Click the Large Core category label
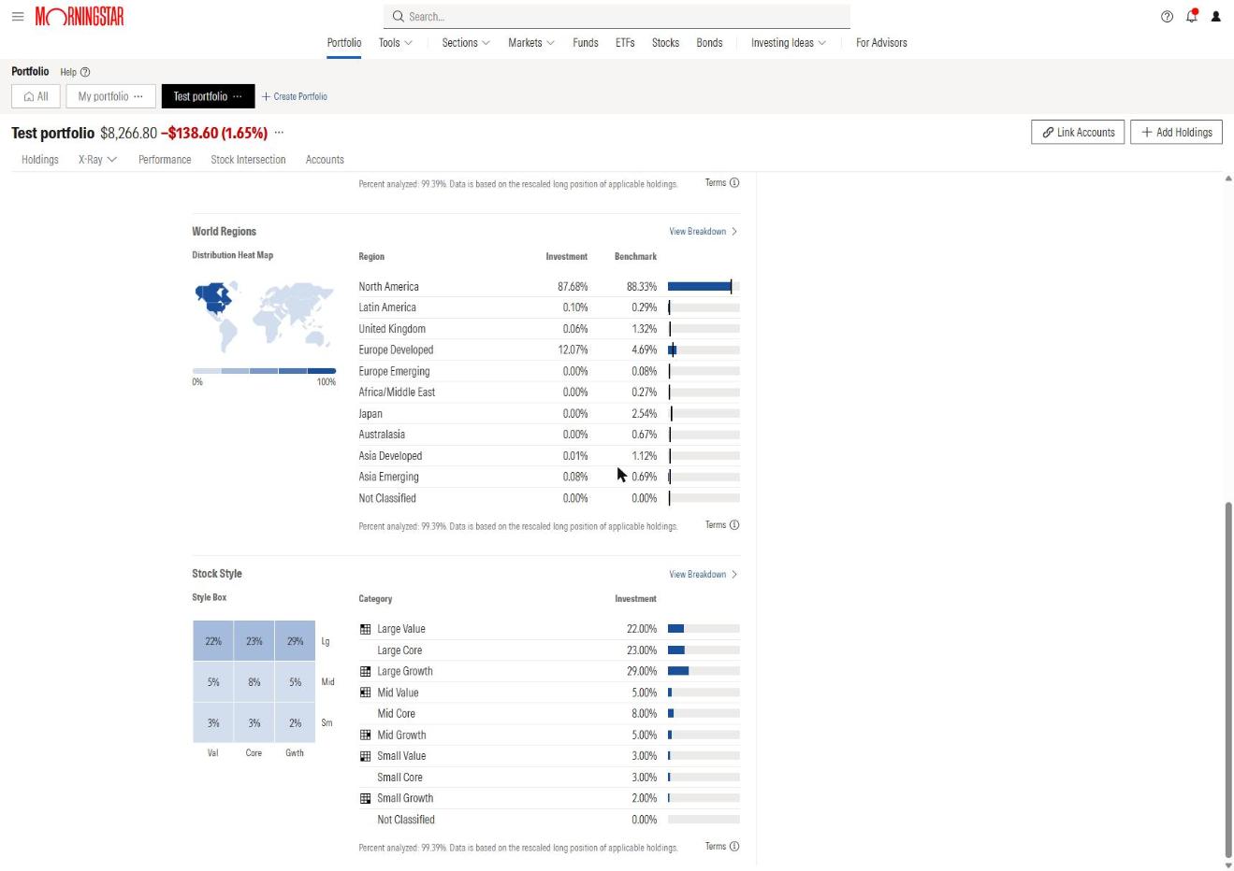 pos(399,650)
